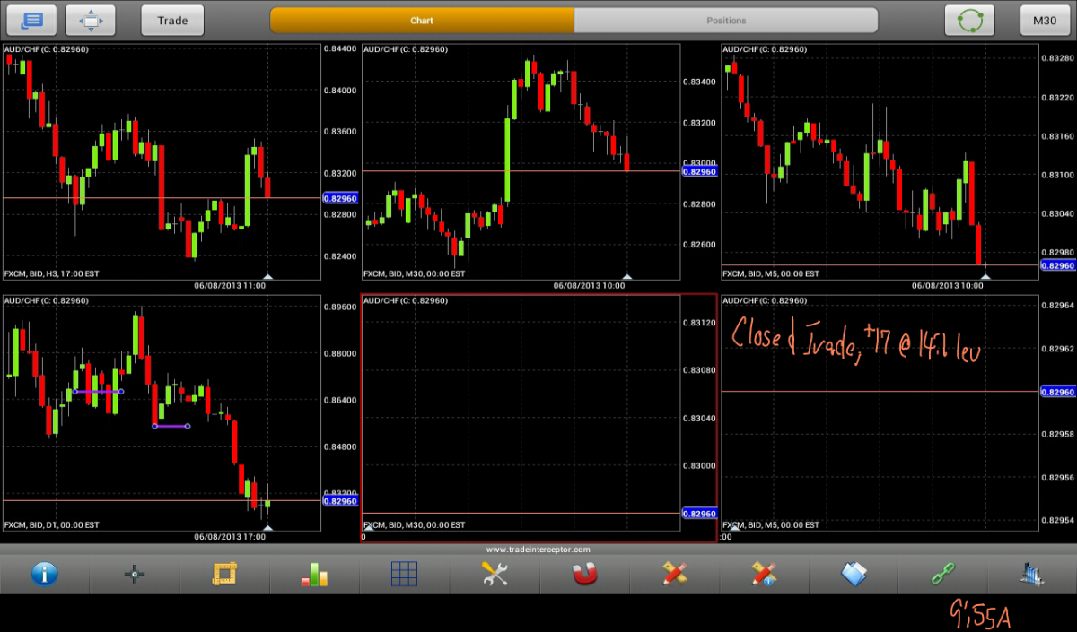The image size is (1077, 632).
Task: Click the 0.89600 price axis label
Action: click(340, 307)
